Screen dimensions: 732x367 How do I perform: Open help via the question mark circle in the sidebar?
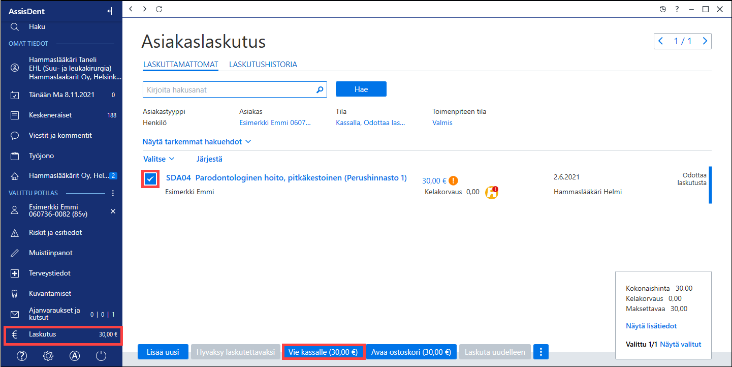click(x=22, y=356)
